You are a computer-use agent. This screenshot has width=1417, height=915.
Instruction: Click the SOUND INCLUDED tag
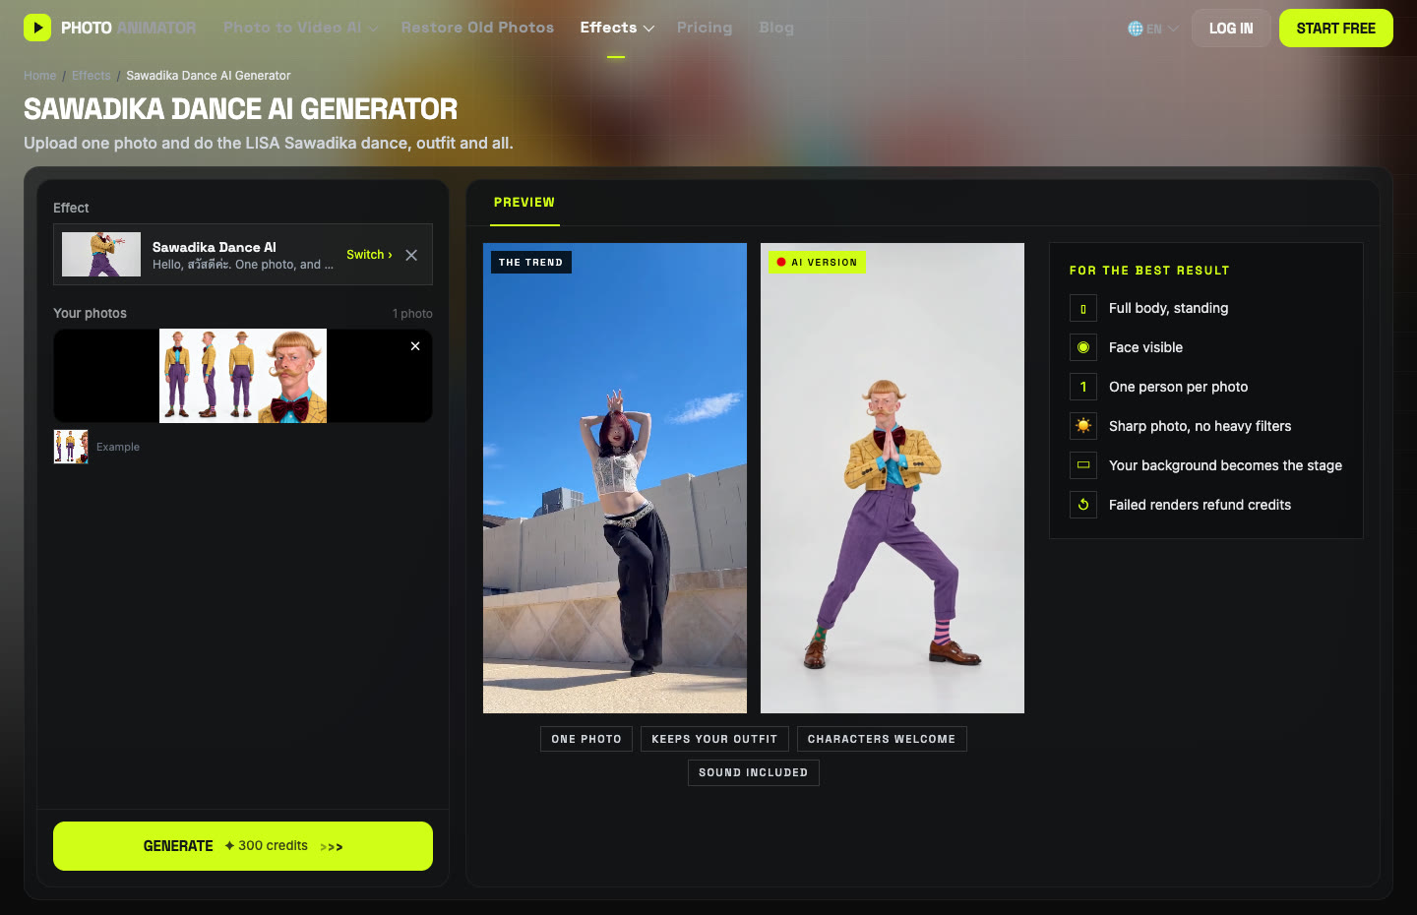pos(754,772)
